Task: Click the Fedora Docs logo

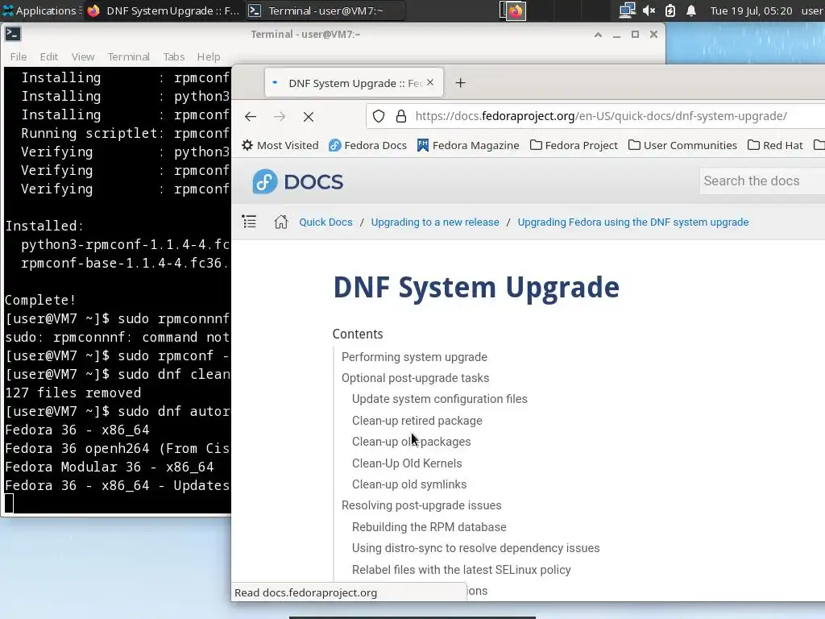Action: (298, 181)
